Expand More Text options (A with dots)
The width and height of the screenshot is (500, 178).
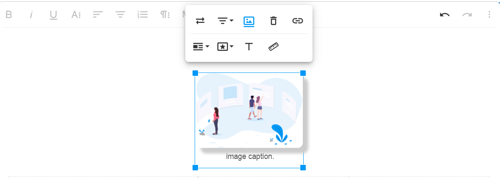(76, 15)
